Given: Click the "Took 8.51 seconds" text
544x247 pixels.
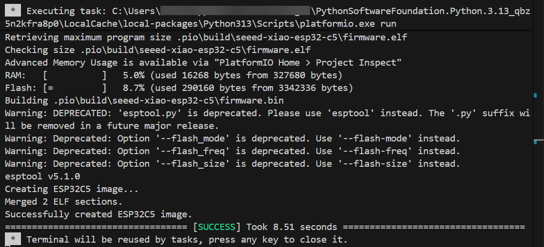Looking at the screenshot, I should [x=291, y=227].
